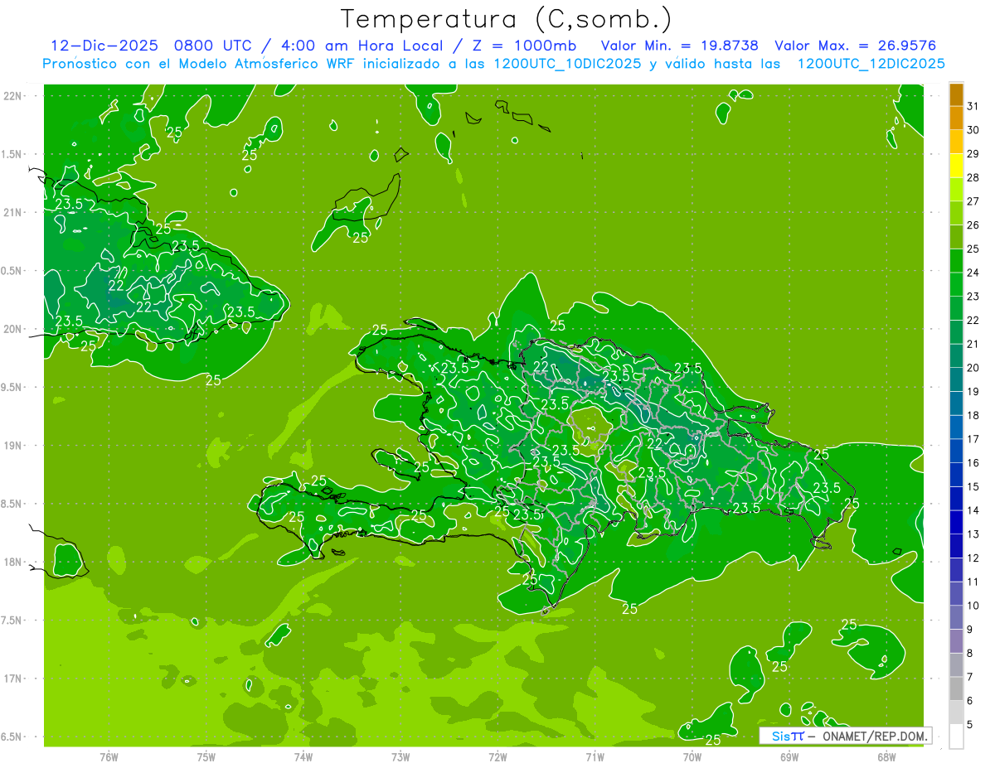Click the 20N latitude axis label
995x768 pixels.
click(13, 329)
